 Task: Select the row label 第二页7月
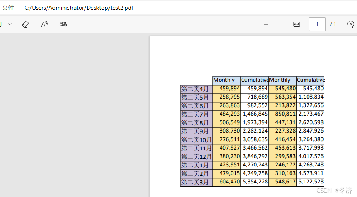pyautogui.click(x=195, y=114)
